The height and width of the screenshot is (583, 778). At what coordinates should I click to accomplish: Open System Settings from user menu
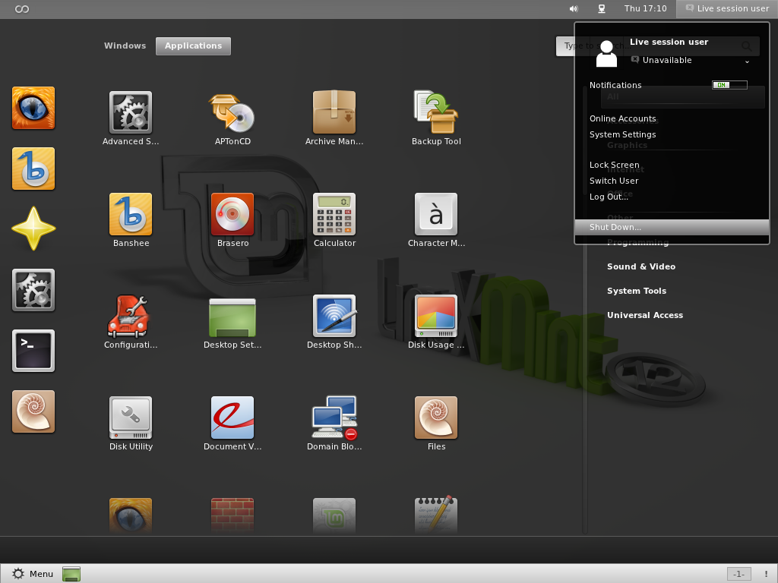click(x=622, y=134)
